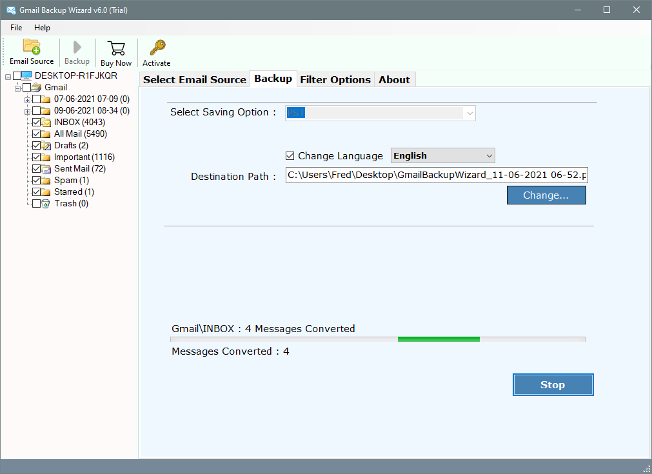Select the Important (1116) tree label
This screenshot has height=474, width=652.
(x=84, y=157)
